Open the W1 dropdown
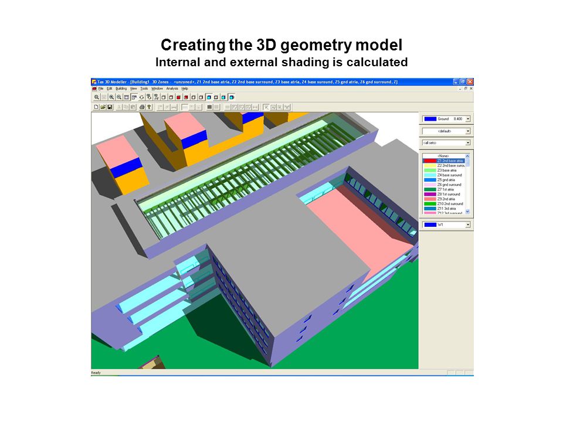The width and height of the screenshot is (563, 422). click(468, 224)
